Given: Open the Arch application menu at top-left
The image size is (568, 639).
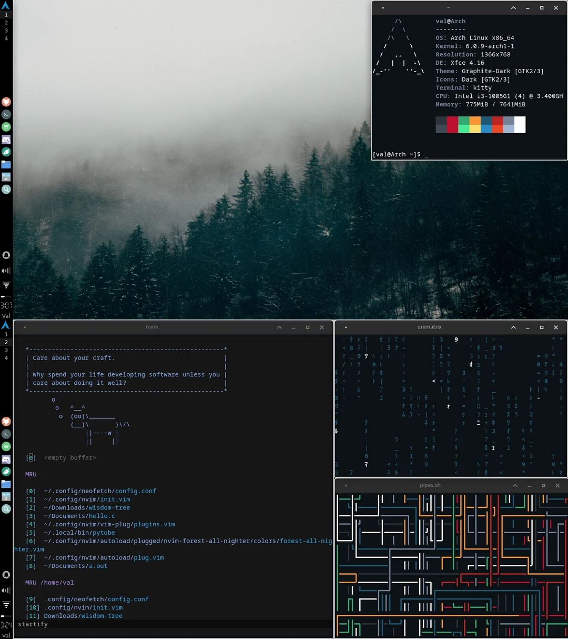Looking at the screenshot, I should tap(6, 5).
